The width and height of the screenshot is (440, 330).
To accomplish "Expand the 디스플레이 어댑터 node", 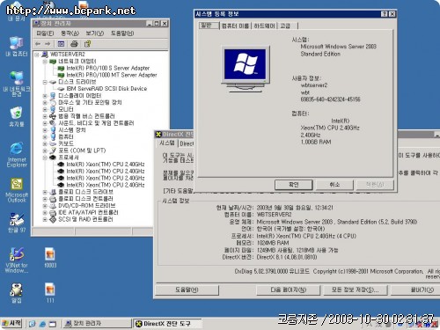I will click(45, 96).
